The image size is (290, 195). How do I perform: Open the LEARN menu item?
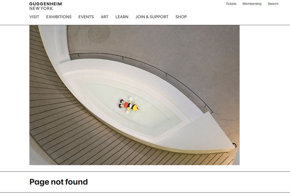(122, 17)
